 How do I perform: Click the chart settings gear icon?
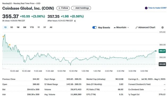click(162, 27)
